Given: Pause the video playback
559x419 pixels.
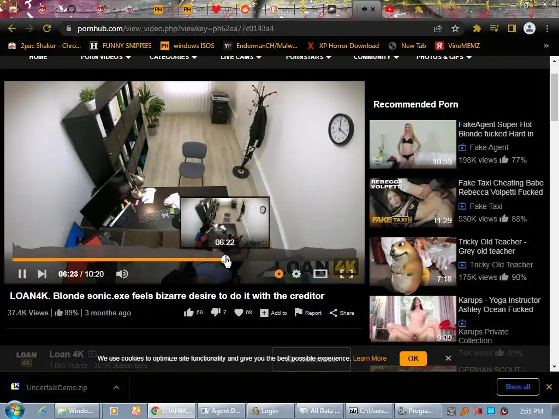Looking at the screenshot, I should pyautogui.click(x=22, y=274).
